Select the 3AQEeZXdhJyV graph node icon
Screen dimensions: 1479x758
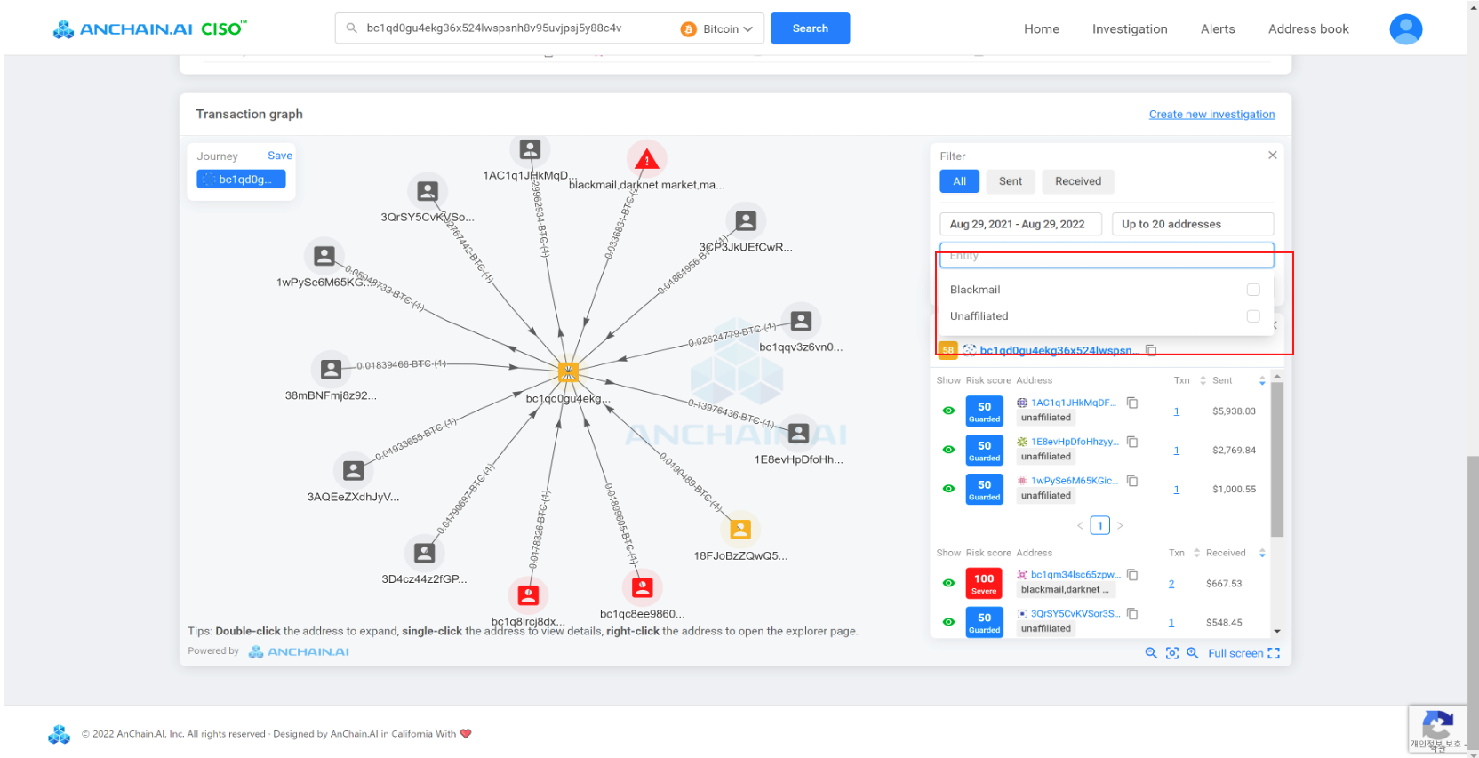point(353,470)
